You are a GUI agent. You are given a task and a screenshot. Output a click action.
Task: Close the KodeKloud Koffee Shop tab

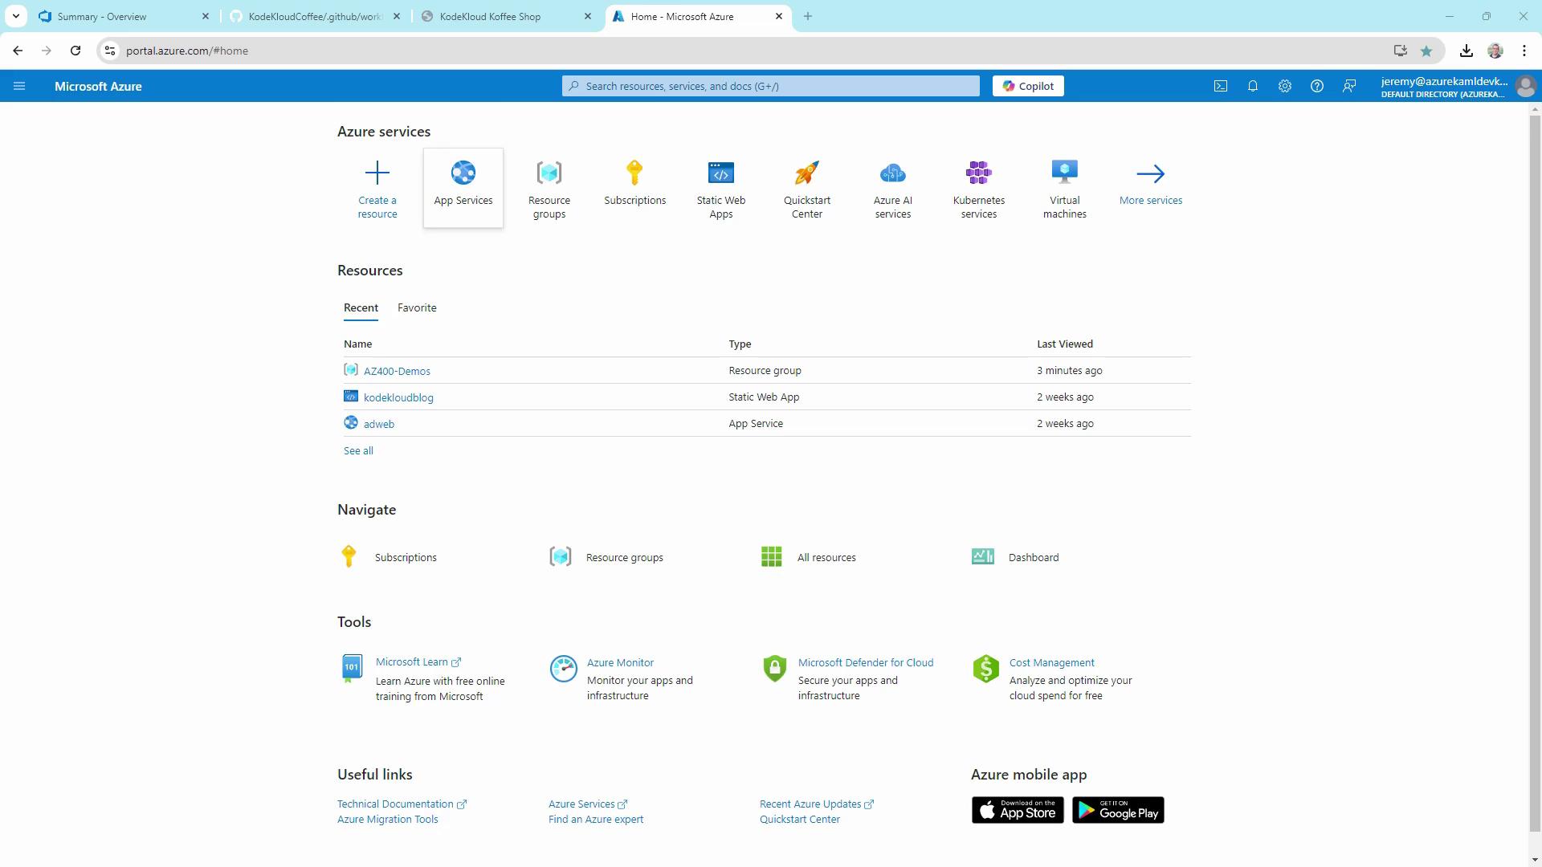588,16
